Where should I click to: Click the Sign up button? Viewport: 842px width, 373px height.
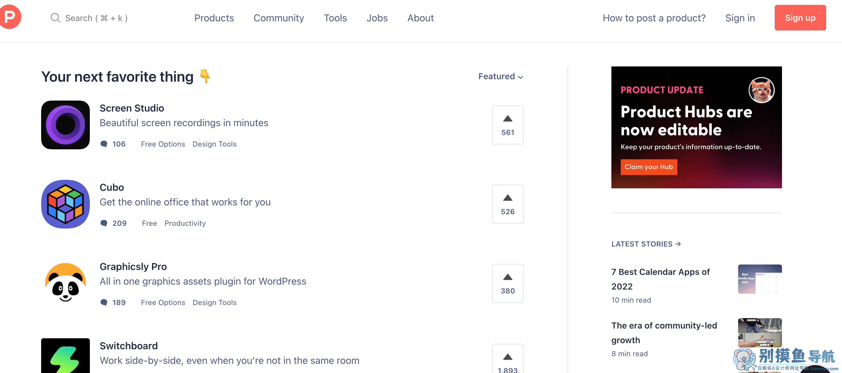[800, 18]
